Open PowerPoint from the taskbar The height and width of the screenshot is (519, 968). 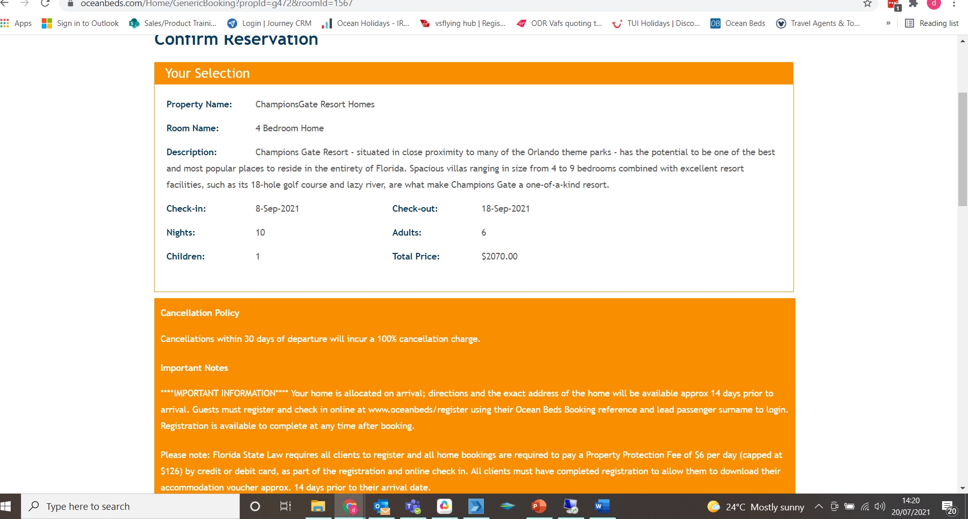point(539,506)
